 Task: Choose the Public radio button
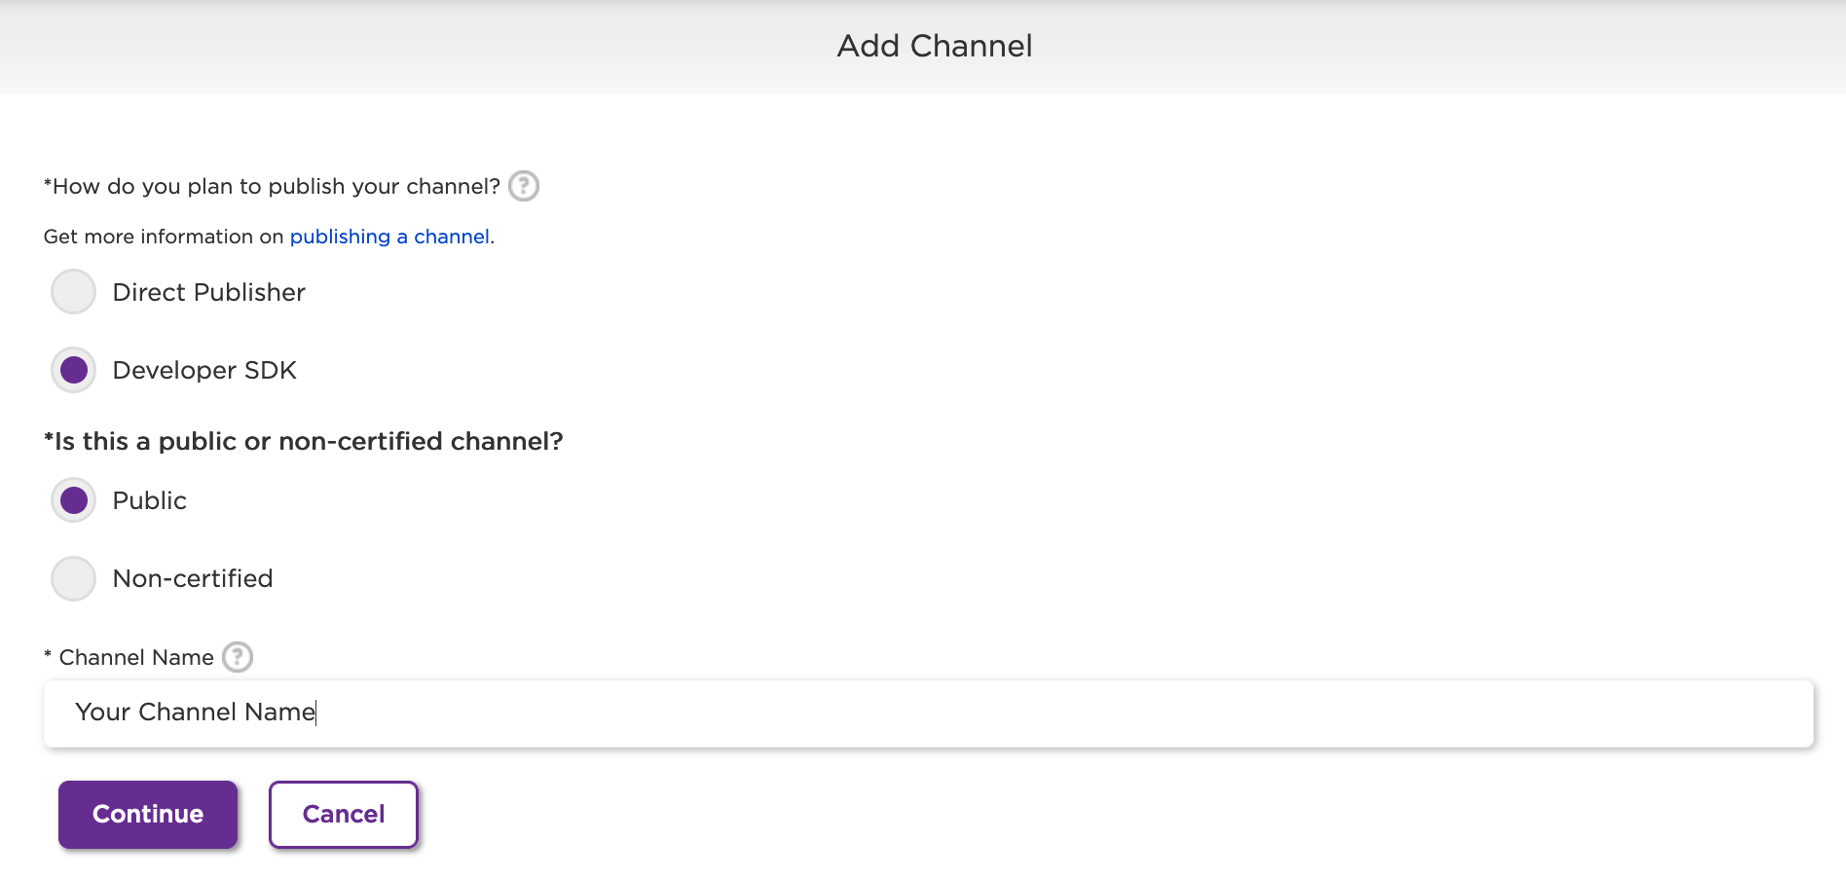[73, 500]
